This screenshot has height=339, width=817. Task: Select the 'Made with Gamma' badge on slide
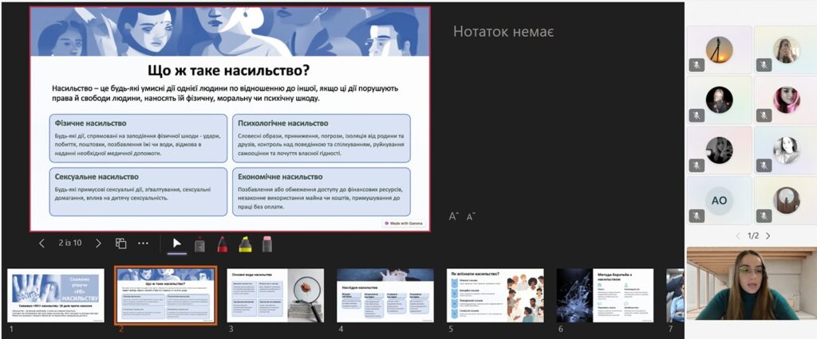(405, 223)
